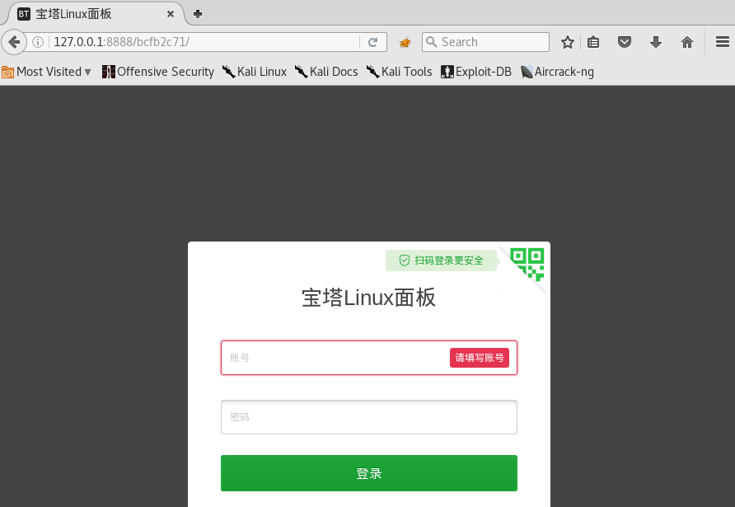The height and width of the screenshot is (507, 735).
Task: Open the Firefox hamburger menu
Action: (723, 42)
